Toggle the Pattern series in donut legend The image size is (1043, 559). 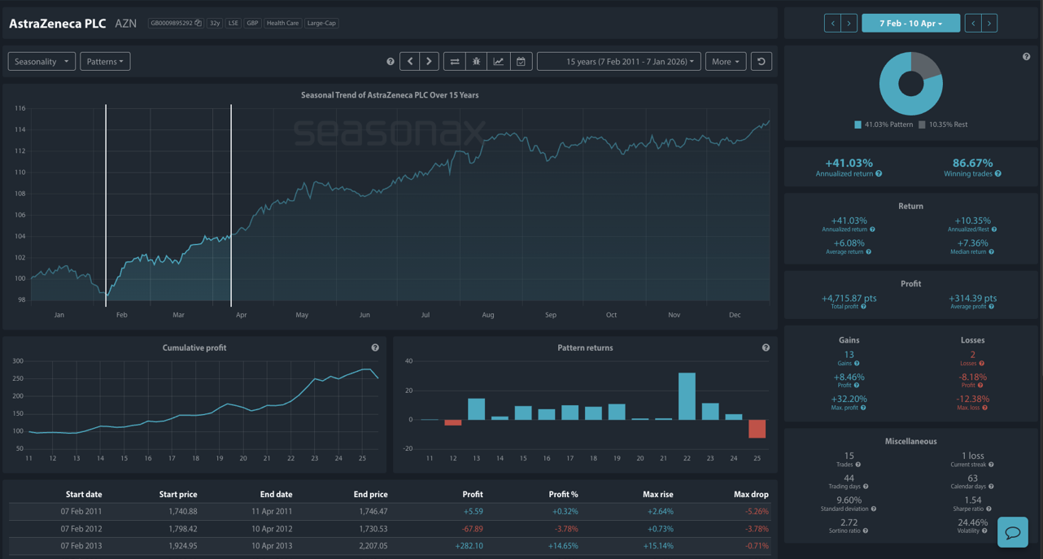tap(882, 124)
